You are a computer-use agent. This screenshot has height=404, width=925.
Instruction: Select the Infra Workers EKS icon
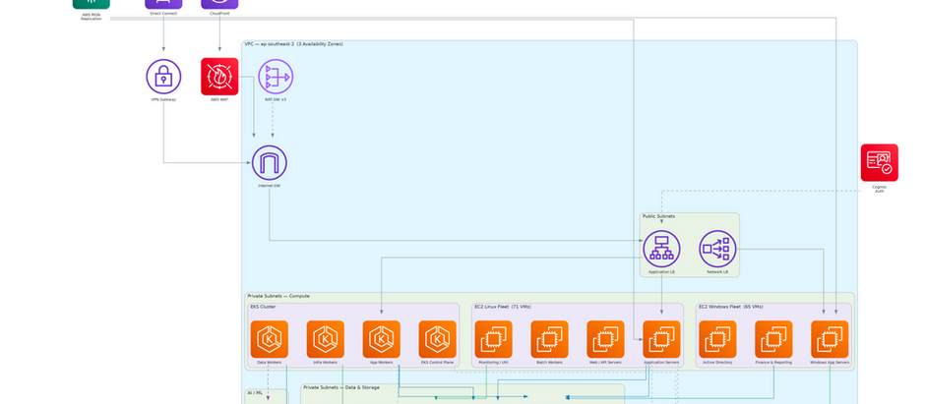[326, 339]
